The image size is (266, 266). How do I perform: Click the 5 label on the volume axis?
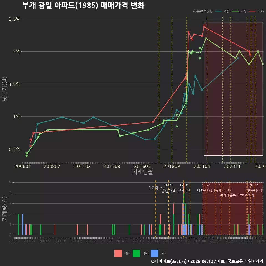[x=10, y=183]
